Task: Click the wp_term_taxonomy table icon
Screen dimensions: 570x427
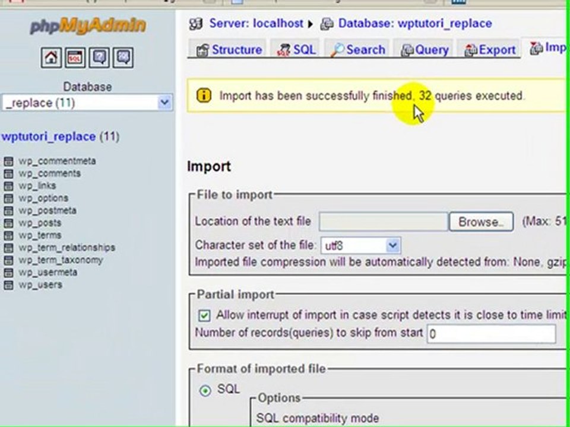Action: click(8, 260)
